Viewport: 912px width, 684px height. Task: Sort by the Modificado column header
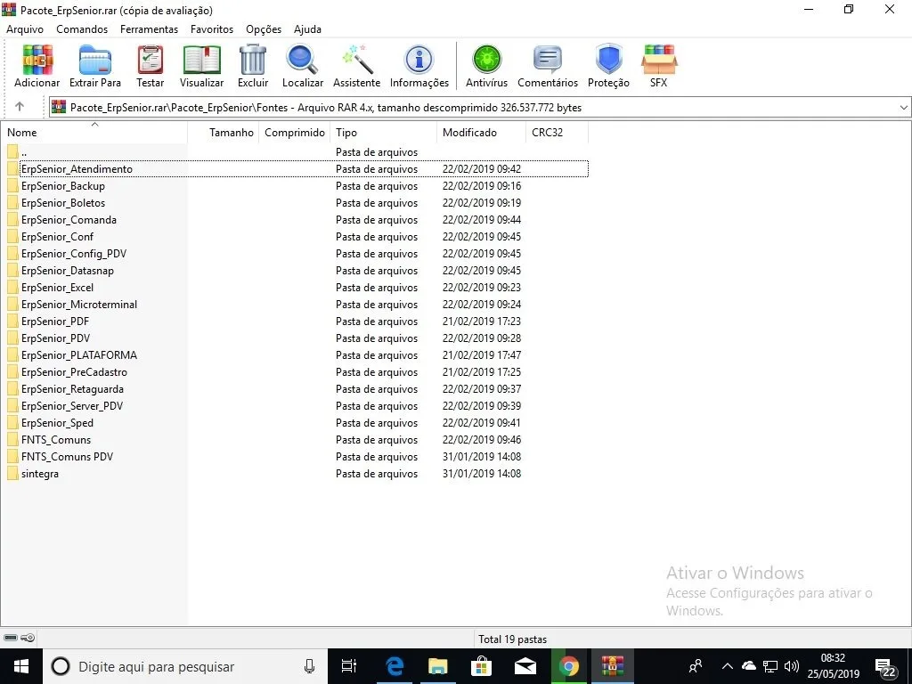point(481,132)
